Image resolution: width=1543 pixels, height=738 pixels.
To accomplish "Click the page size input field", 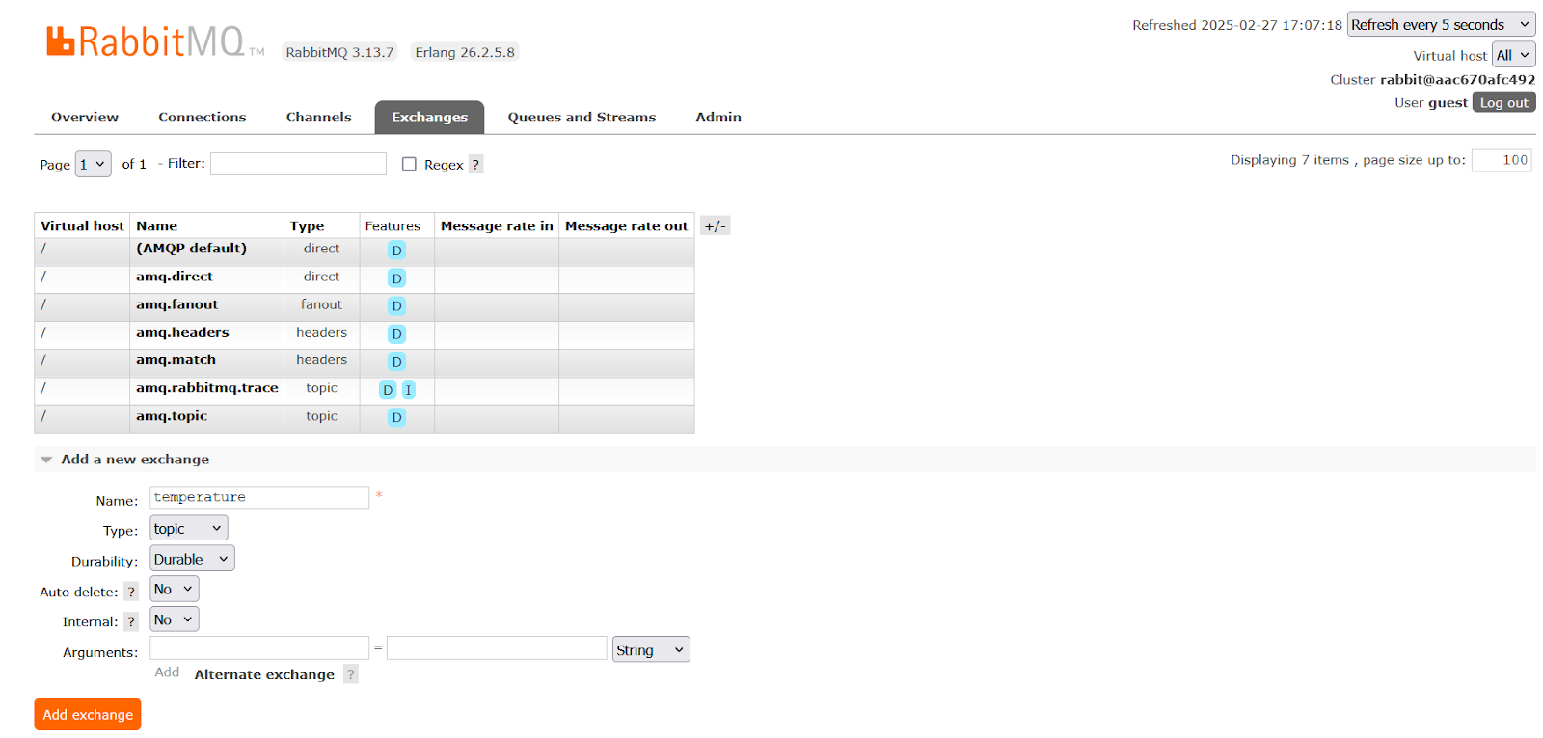I will [1502, 160].
